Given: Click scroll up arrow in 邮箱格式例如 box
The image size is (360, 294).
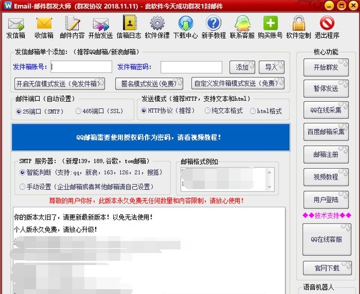Looking at the screenshot, I should coord(269,172).
